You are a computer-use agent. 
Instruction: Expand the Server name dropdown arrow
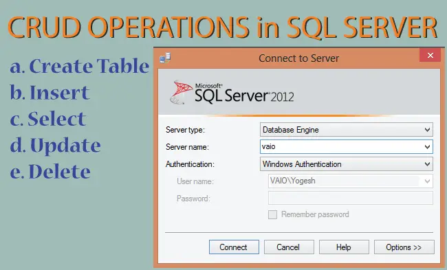point(427,146)
